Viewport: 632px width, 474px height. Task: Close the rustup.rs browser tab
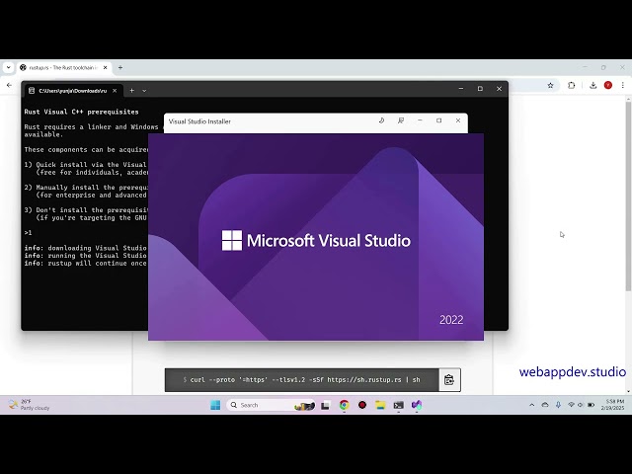tap(106, 68)
